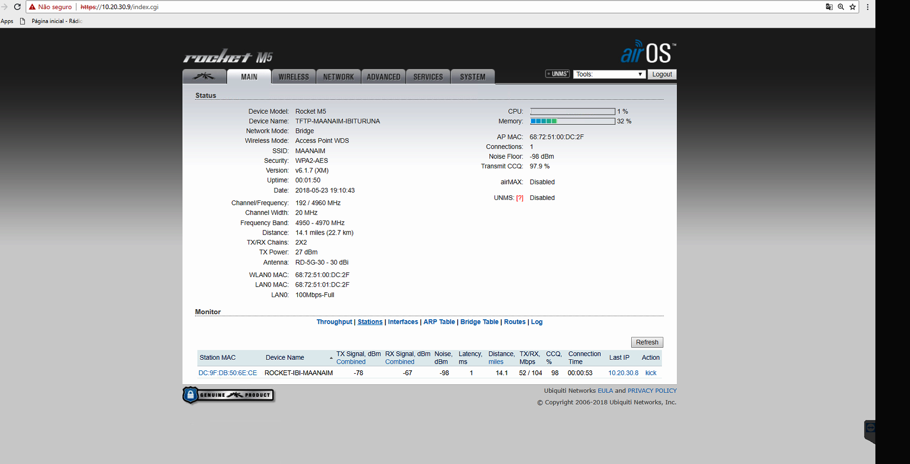Open the SERVICES tab
910x464 pixels.
point(428,77)
